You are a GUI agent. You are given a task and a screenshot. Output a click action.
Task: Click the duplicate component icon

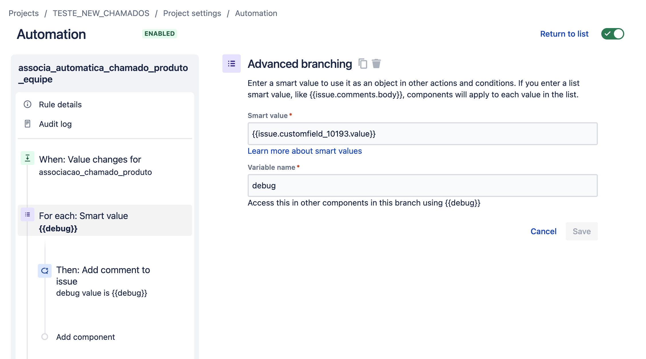363,64
